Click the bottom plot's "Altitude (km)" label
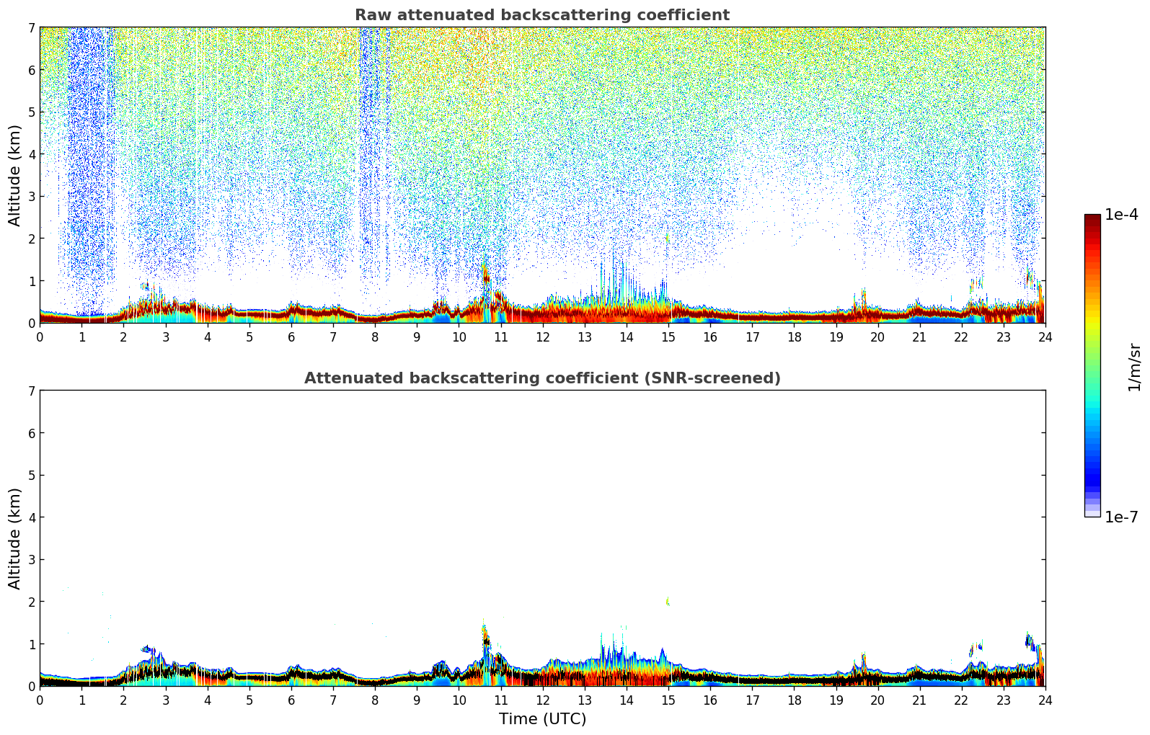1150x735 pixels. tap(15, 538)
